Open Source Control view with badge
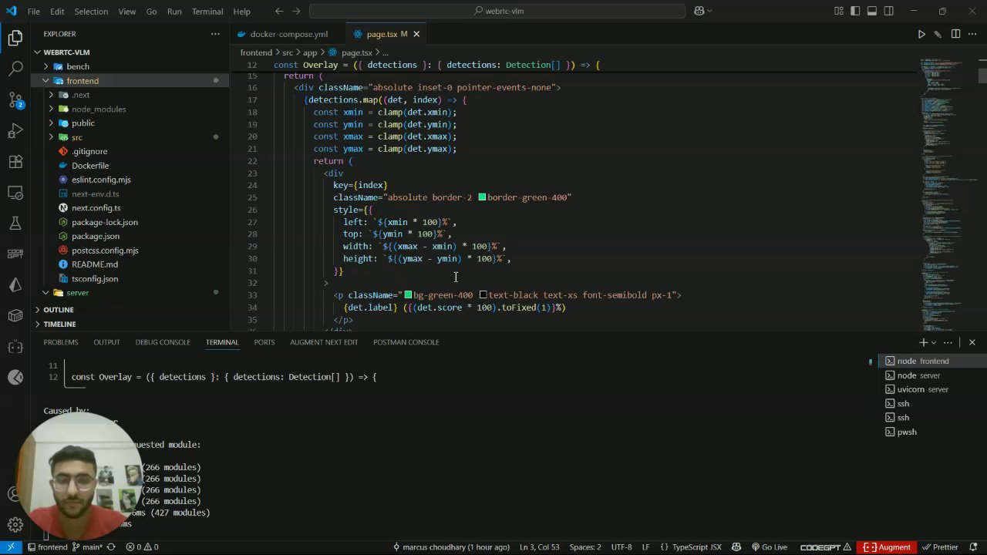 tap(15, 99)
